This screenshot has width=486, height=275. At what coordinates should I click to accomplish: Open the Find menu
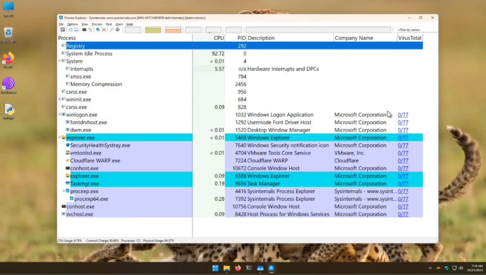pyautogui.click(x=109, y=24)
